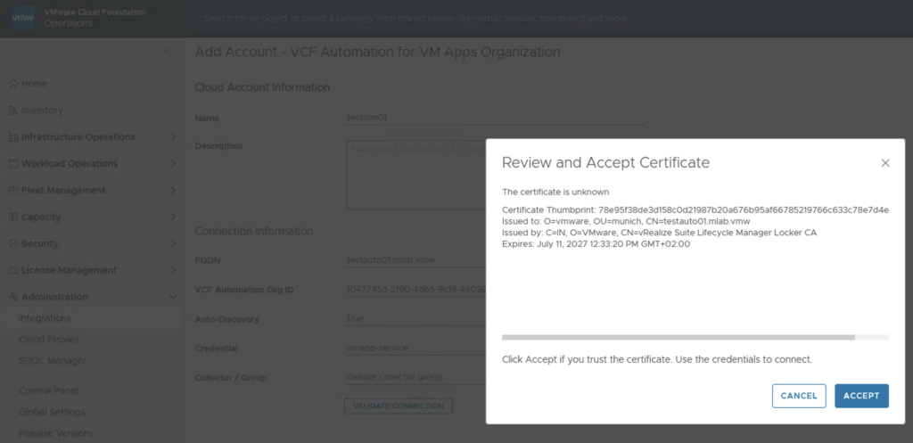Click the Home icon in sidebar
Image resolution: width=913 pixels, height=443 pixels.
pos(12,84)
